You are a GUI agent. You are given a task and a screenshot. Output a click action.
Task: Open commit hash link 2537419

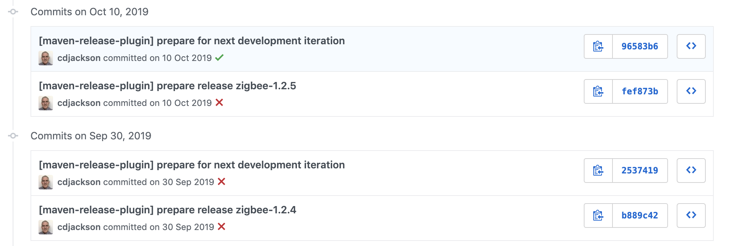pos(640,171)
